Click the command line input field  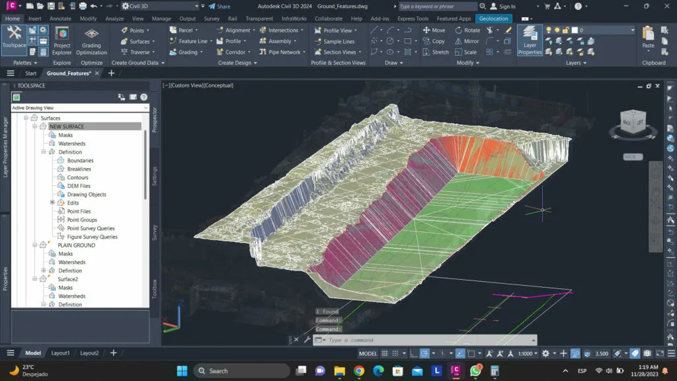397,339
